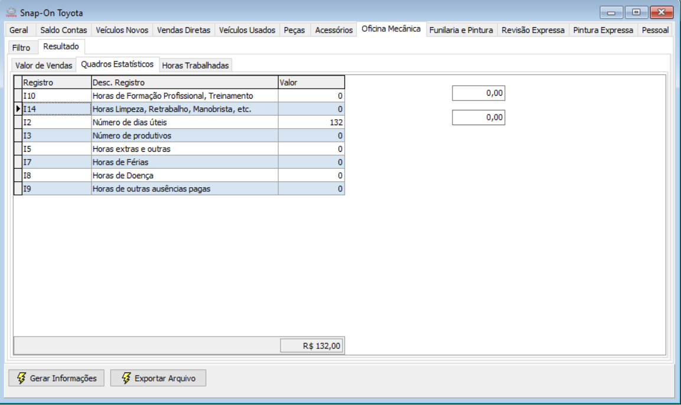Select the I9 registro cell

tap(57, 189)
